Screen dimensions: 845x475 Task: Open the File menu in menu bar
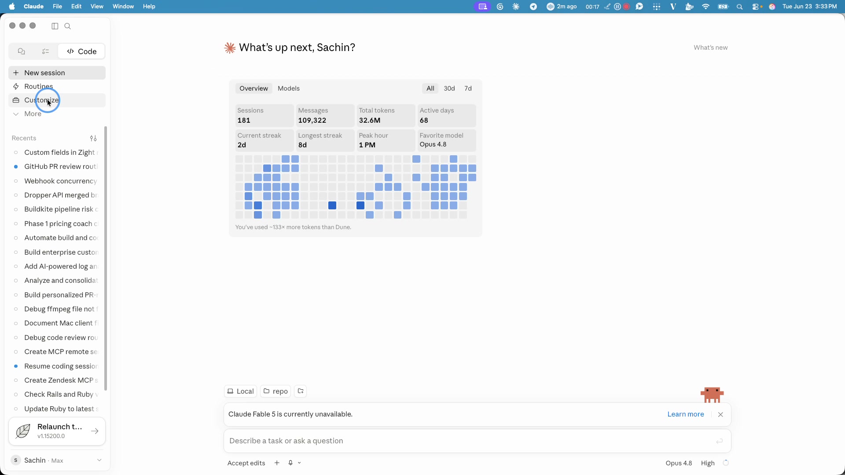[x=57, y=7]
